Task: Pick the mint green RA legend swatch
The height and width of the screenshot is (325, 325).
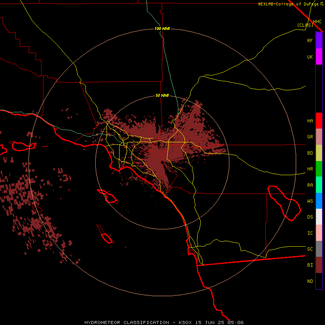Action: coord(319,185)
